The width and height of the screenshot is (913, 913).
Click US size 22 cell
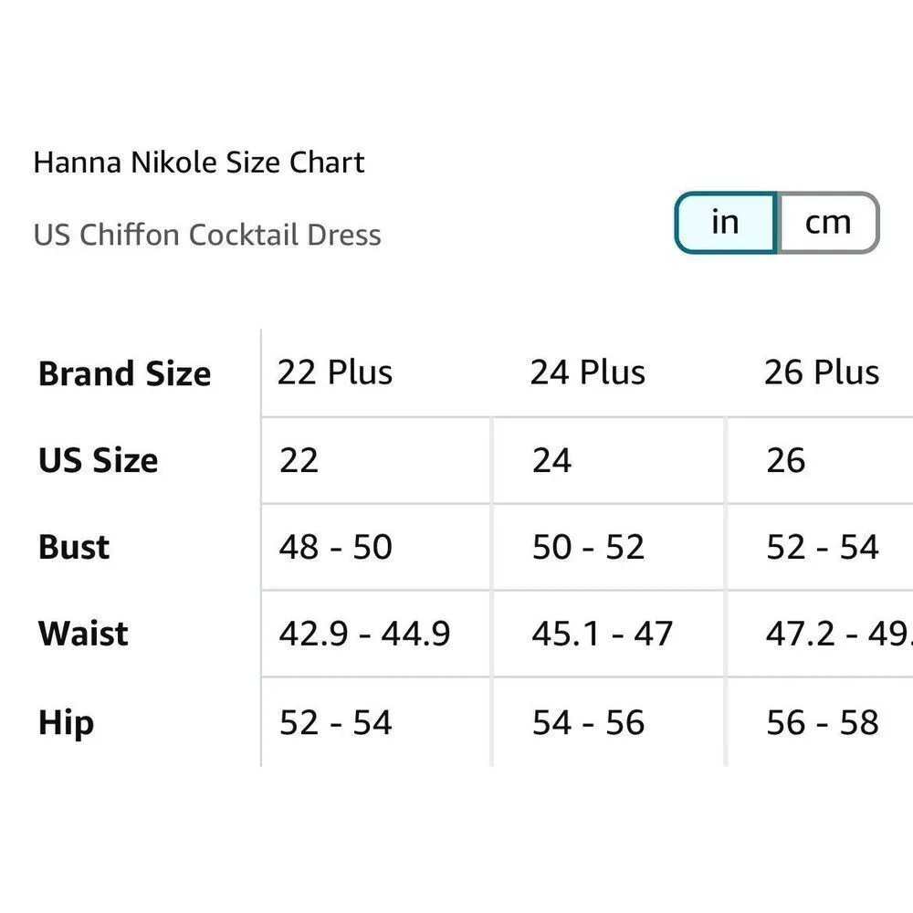[x=299, y=460]
